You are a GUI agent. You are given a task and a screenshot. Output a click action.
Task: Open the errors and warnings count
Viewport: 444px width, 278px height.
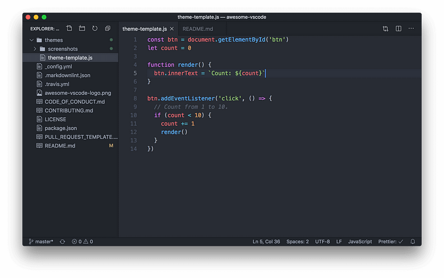coord(82,241)
